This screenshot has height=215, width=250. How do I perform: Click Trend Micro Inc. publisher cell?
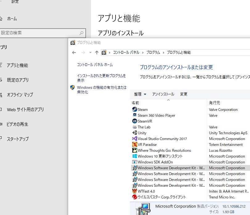pos(222,197)
